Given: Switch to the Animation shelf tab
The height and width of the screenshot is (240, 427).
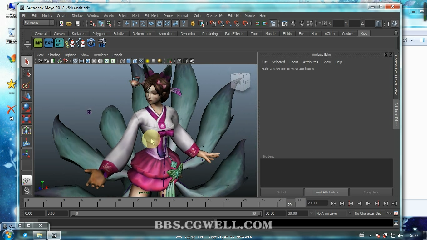Looking at the screenshot, I should coord(166,34).
